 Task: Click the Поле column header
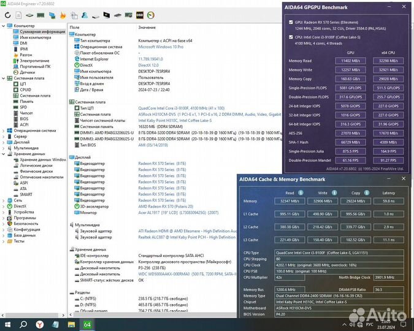coord(74,28)
